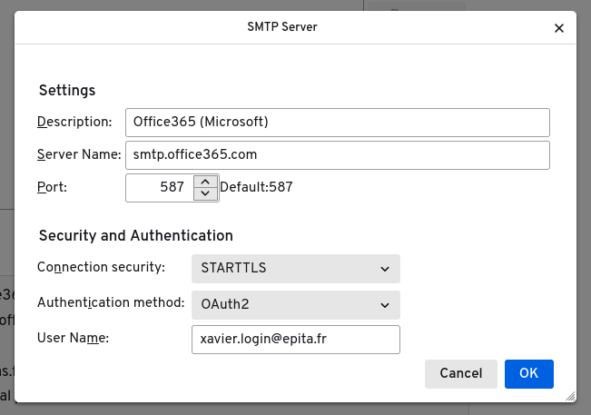591x415 pixels.
Task: Click the User Name input field
Action: coord(296,340)
